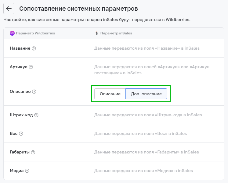Click the back arrow button

[x=9, y=9]
